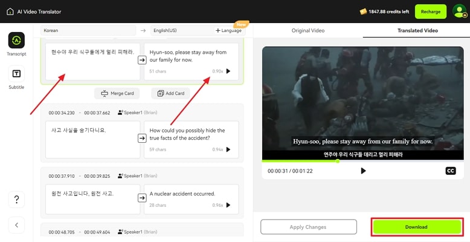Viewport: 470px width, 242px height.
Task: Switch to the Original Video tab
Action: pyautogui.click(x=308, y=30)
